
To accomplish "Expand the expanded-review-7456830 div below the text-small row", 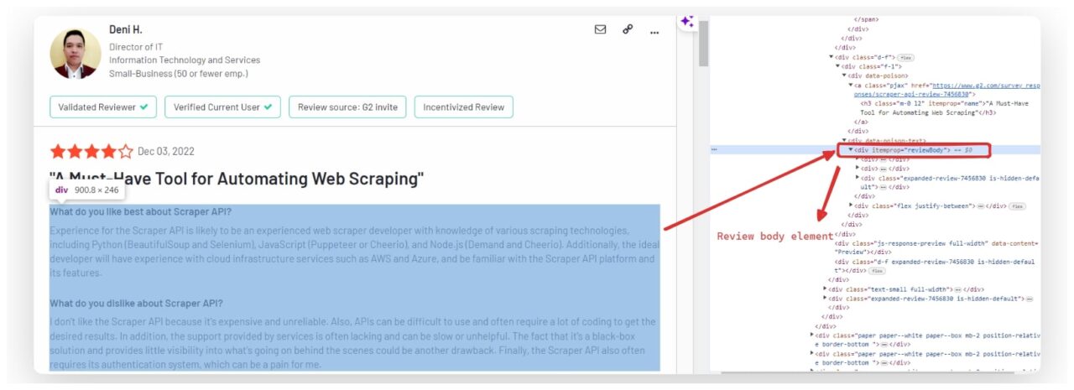I will [826, 298].
